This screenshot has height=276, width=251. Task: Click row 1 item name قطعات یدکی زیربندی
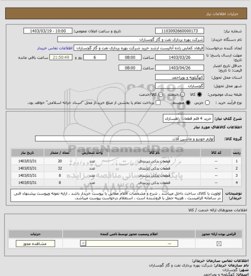[154, 161]
